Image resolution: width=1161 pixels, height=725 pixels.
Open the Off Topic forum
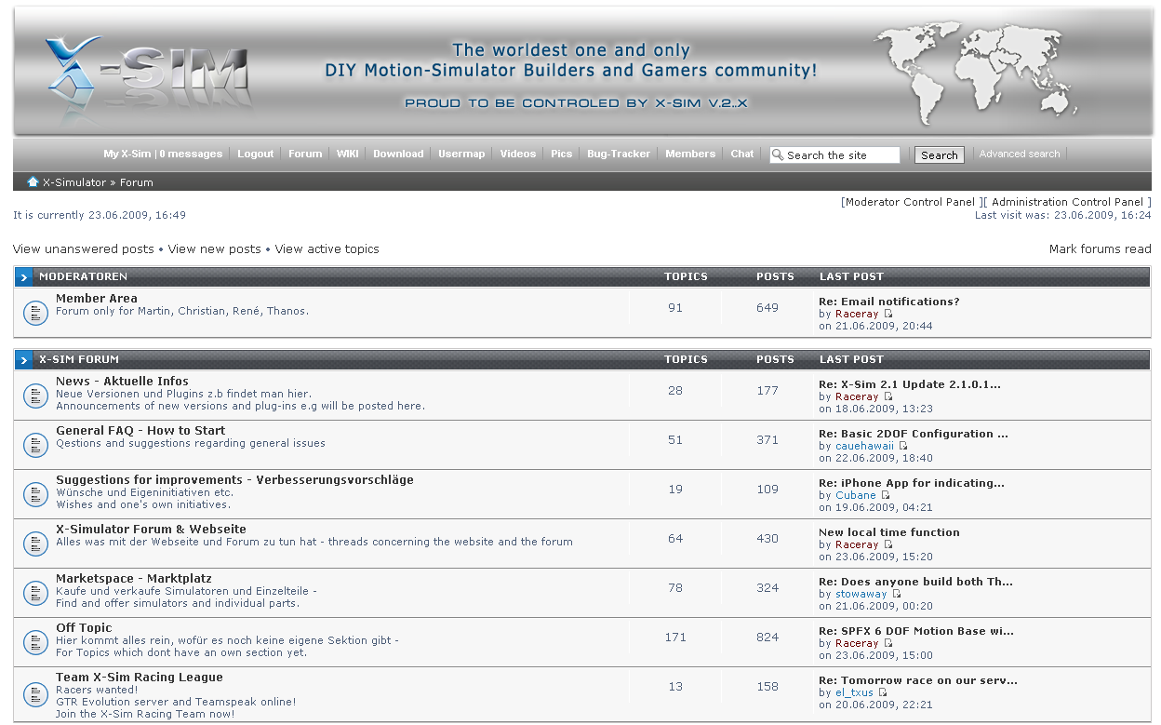point(84,628)
